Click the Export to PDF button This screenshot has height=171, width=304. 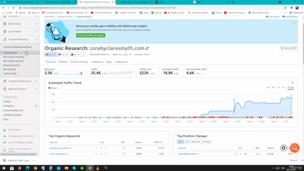click(x=289, y=48)
